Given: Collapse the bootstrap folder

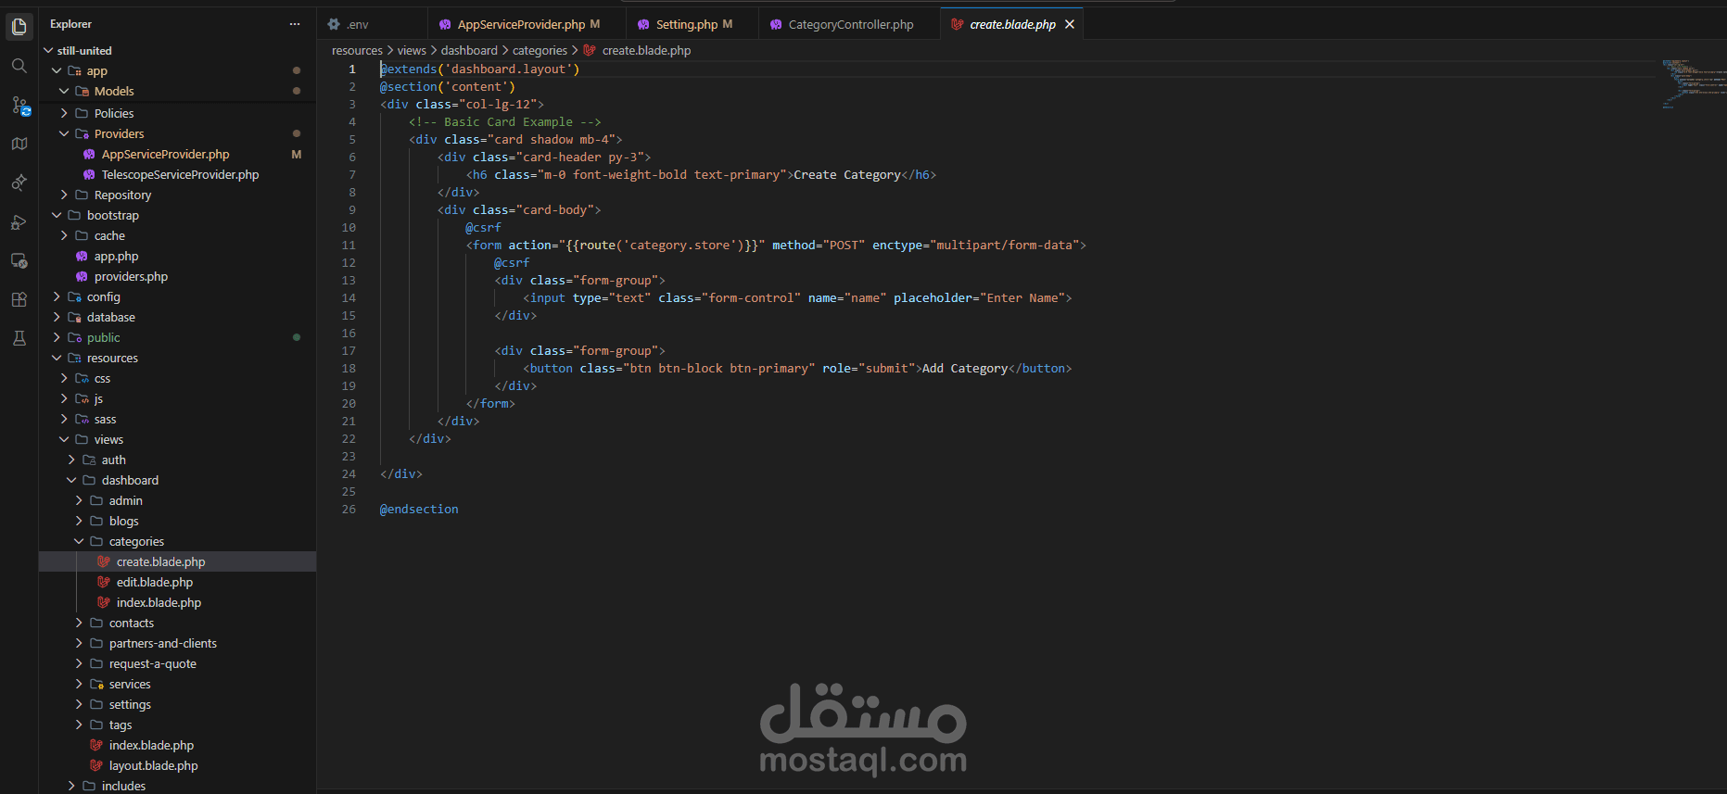Looking at the screenshot, I should coord(57,215).
